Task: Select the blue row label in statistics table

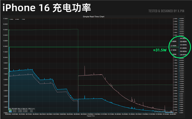Action: (11, 112)
